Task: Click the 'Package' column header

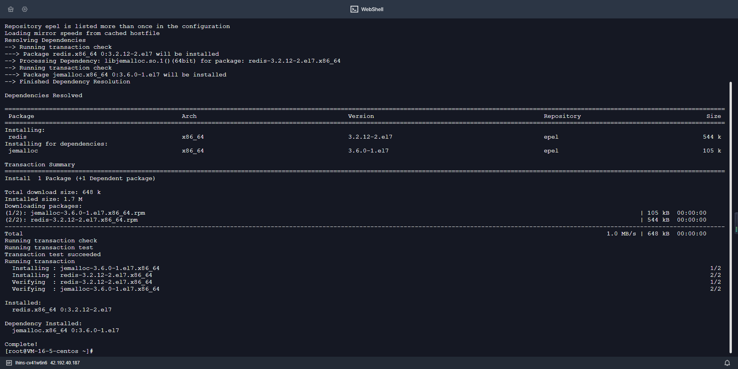Action: 21,116
